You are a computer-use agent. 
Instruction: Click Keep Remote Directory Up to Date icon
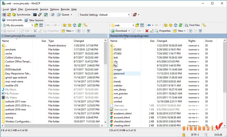46,15
